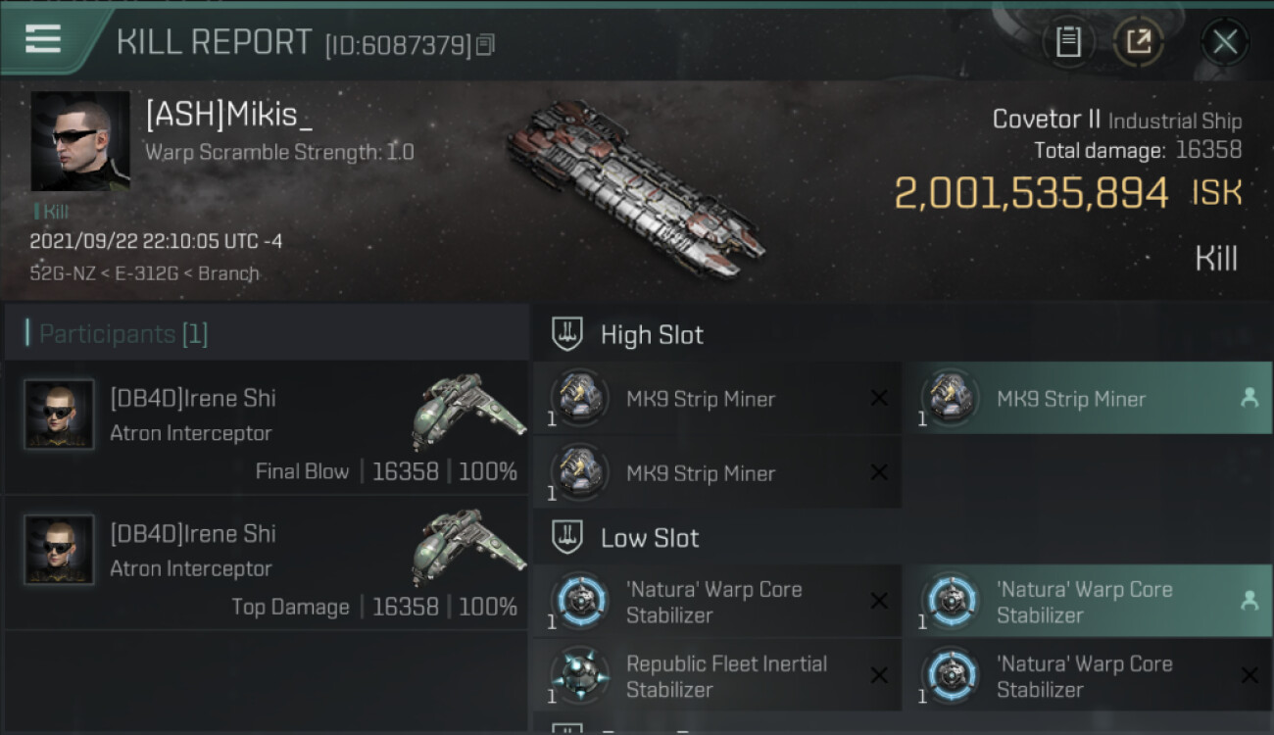Click the clipboard report icon
1274x735 pixels.
click(x=1068, y=41)
